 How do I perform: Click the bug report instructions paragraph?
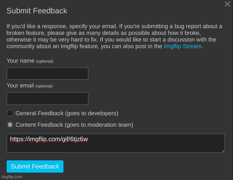pyautogui.click(x=114, y=36)
